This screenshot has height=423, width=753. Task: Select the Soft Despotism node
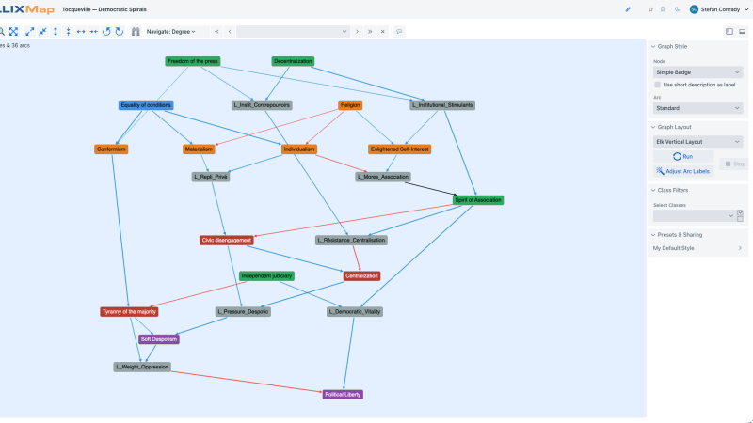[x=159, y=339]
